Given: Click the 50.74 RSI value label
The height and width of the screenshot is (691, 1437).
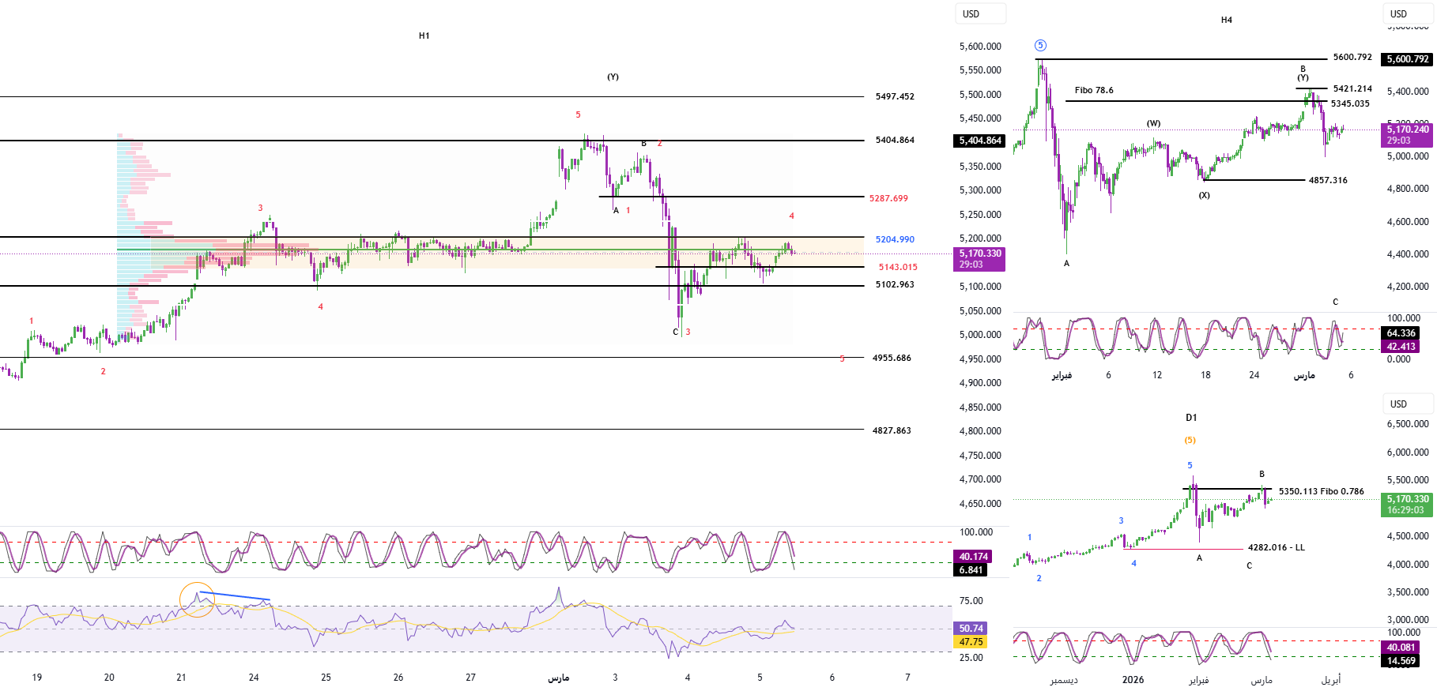Looking at the screenshot, I should click(971, 629).
